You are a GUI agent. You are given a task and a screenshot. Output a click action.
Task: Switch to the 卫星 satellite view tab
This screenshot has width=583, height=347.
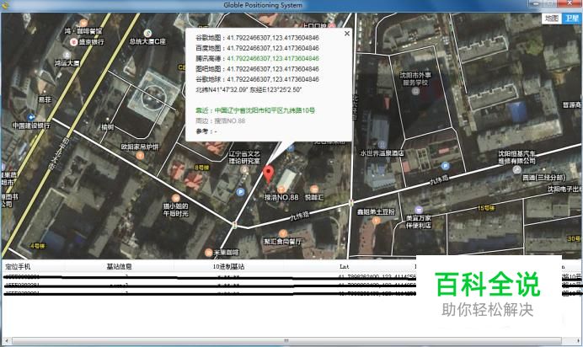[x=571, y=19]
